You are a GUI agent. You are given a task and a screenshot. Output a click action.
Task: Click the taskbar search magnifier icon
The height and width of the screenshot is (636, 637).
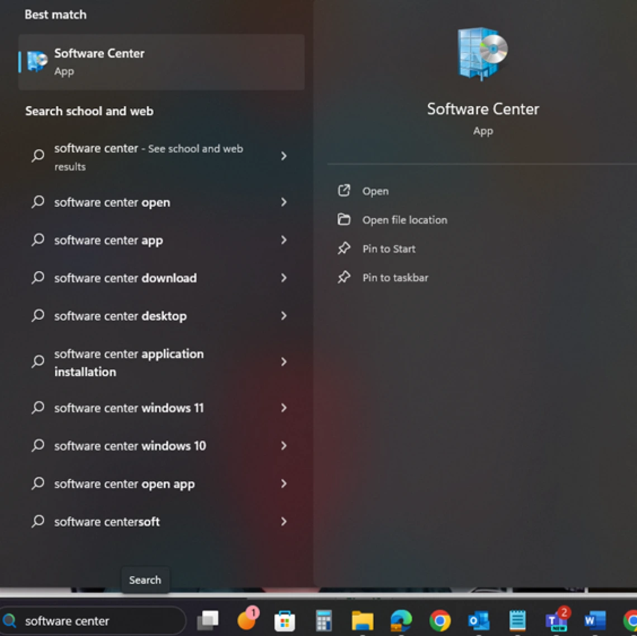(x=9, y=620)
